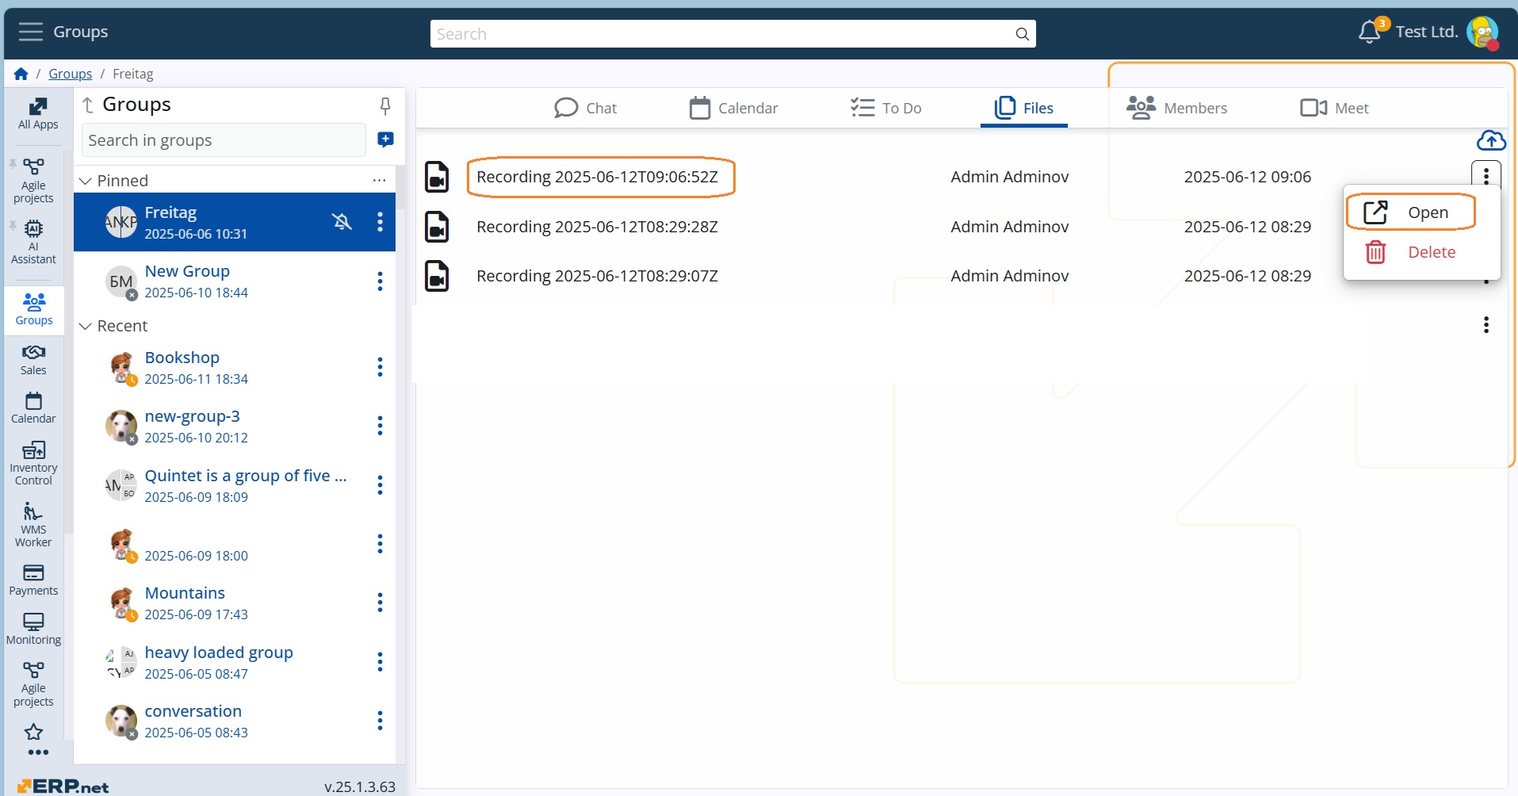Open Bookshop group three-dot menu

[380, 367]
